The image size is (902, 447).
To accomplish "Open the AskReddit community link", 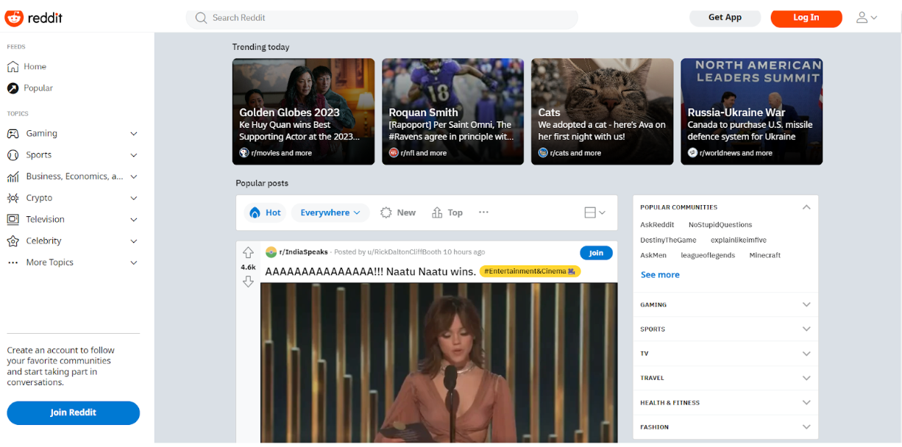I will coord(657,225).
